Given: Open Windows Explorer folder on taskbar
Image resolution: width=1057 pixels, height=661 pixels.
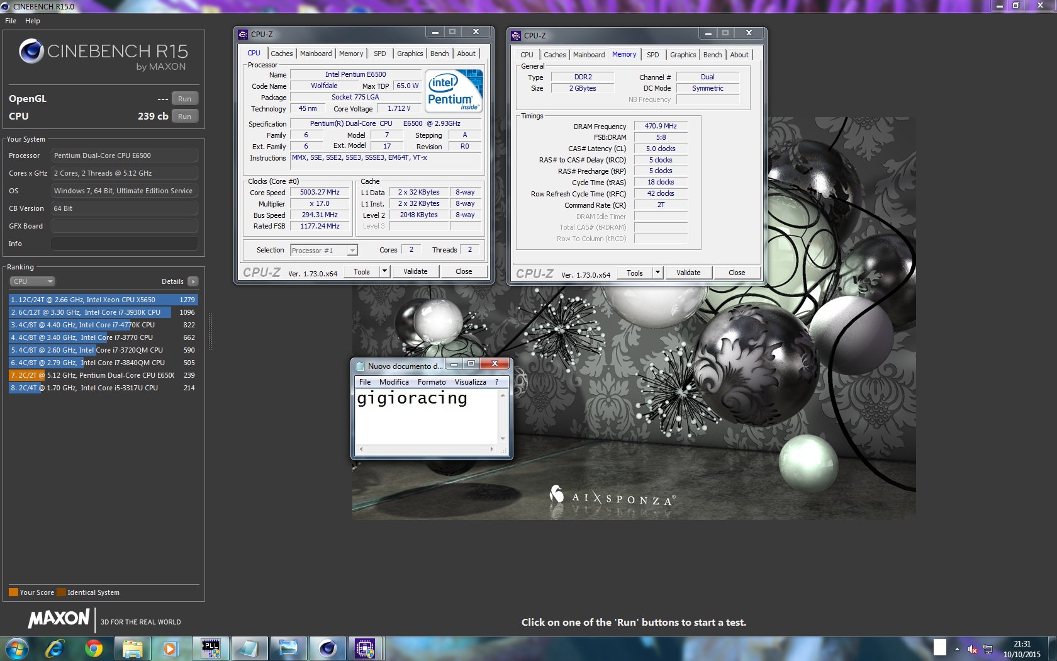Looking at the screenshot, I should [132, 648].
